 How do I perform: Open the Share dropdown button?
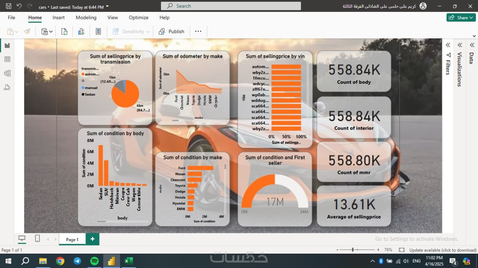pyautogui.click(x=461, y=18)
